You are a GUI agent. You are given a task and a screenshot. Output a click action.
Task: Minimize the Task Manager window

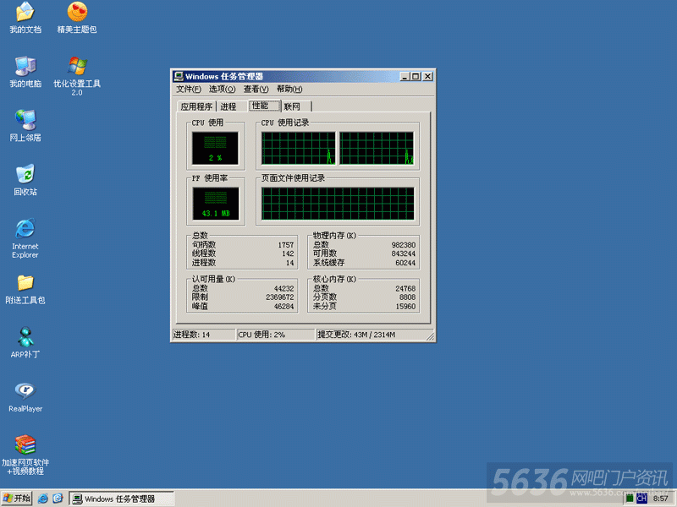[x=405, y=77]
